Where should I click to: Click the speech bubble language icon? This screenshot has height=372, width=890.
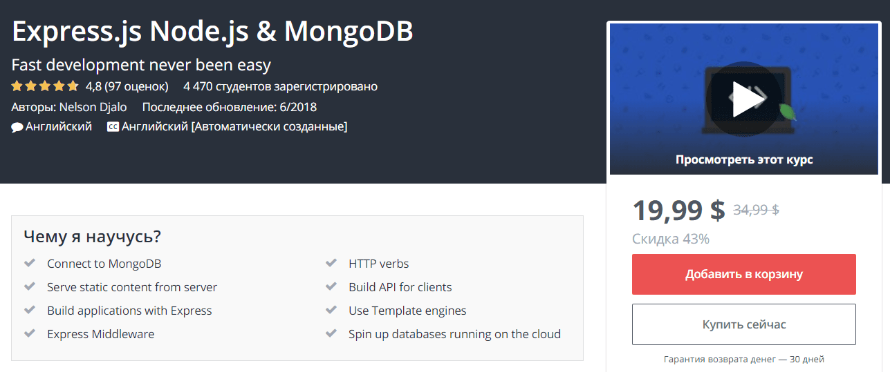click(17, 128)
